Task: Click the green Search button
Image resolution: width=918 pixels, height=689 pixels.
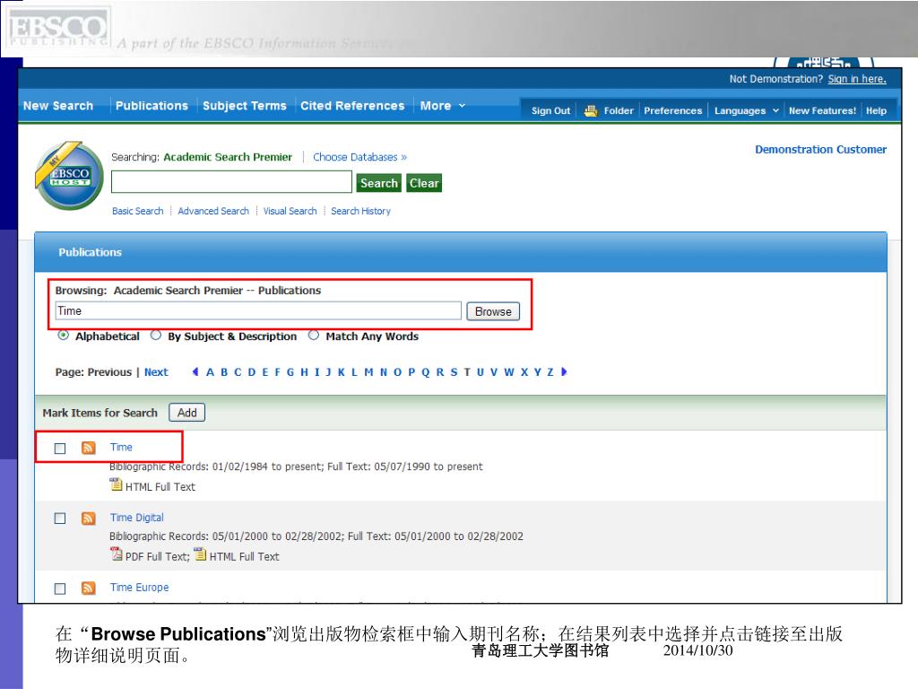Action: click(x=379, y=183)
